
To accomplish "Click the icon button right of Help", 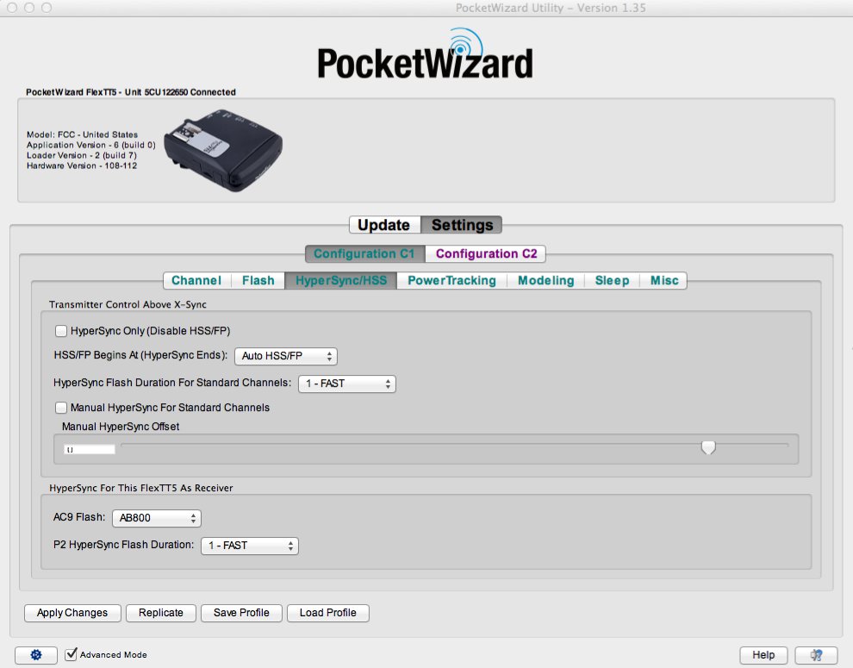I will click(815, 655).
